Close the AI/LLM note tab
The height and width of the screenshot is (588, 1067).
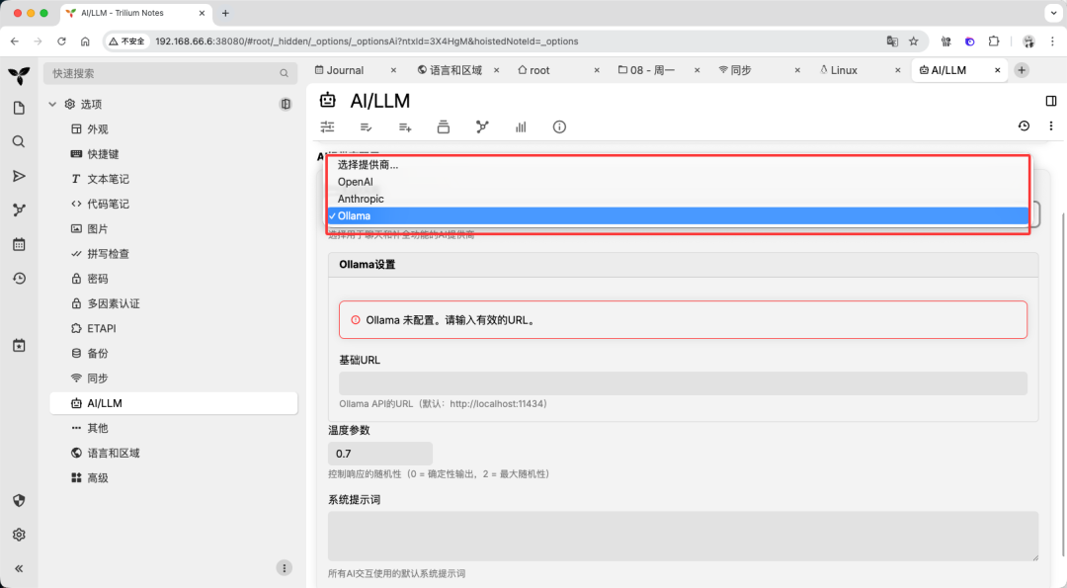pos(998,70)
